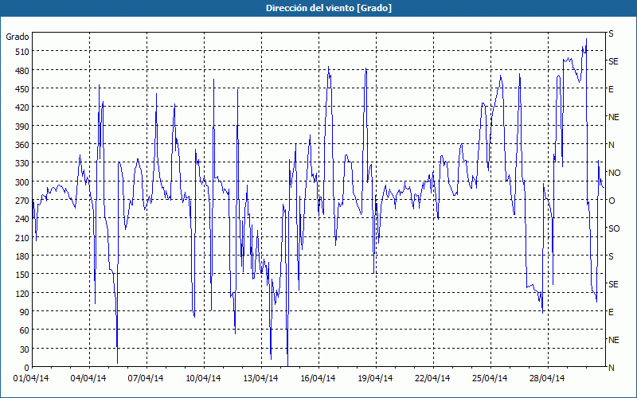Click the 60 y-axis tick label
637x398 pixels.
(x=25, y=330)
